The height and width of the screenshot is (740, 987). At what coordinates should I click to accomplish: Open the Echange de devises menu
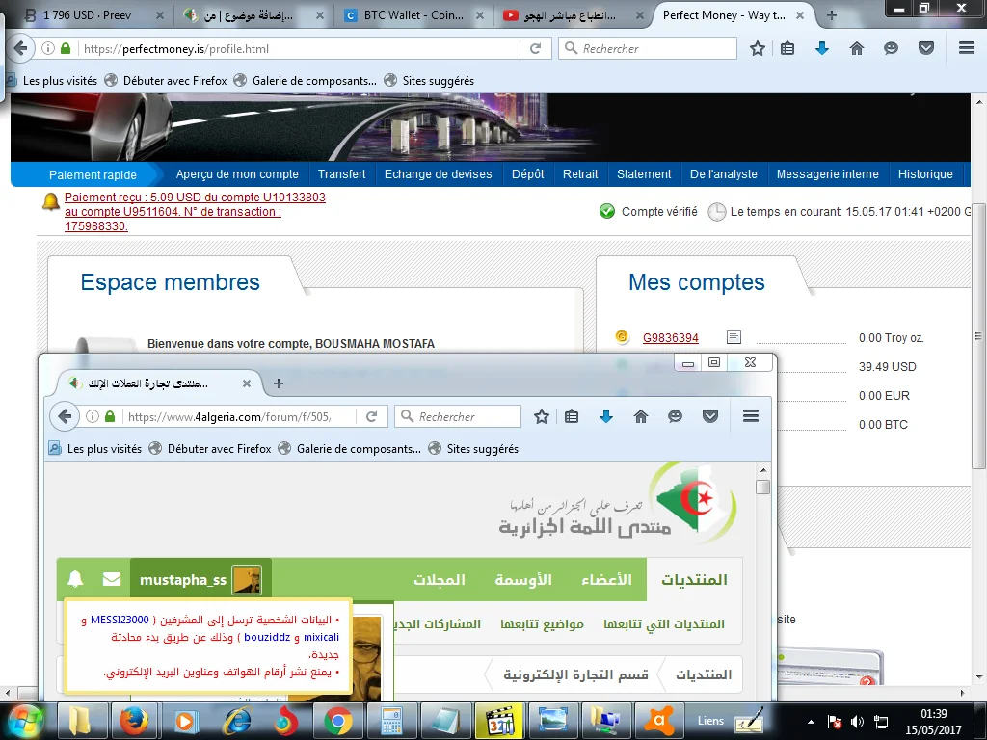pyautogui.click(x=438, y=174)
